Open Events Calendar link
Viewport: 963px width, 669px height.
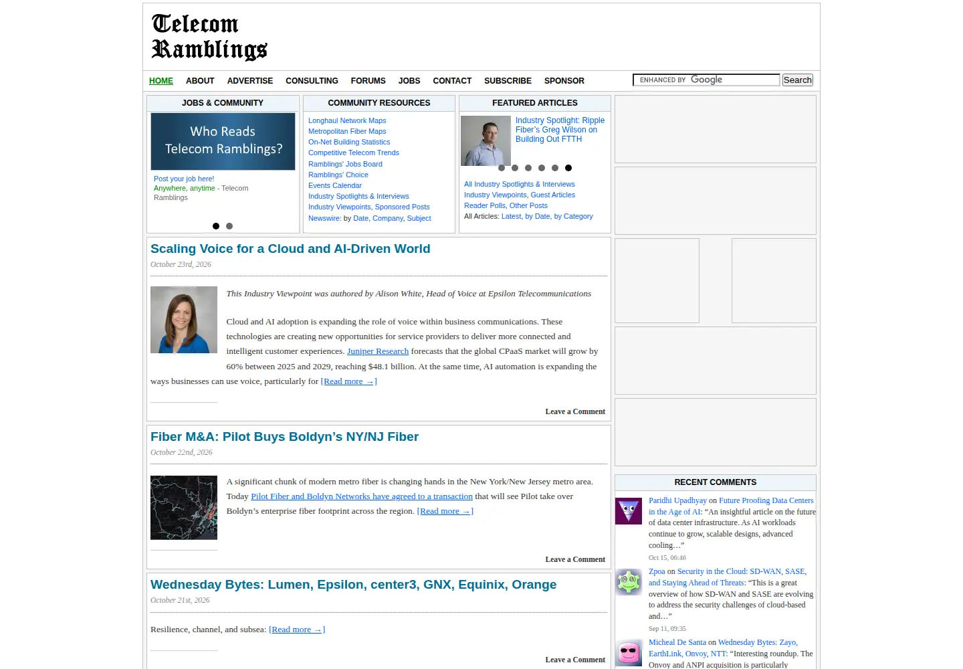(x=335, y=185)
